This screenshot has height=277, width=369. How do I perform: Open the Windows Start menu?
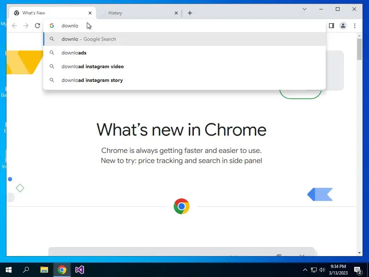point(9,270)
